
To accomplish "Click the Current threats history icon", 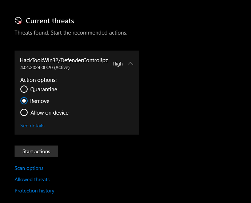I will click(18, 20).
